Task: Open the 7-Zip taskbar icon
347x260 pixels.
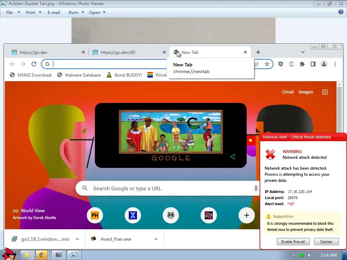Action: pos(59,255)
